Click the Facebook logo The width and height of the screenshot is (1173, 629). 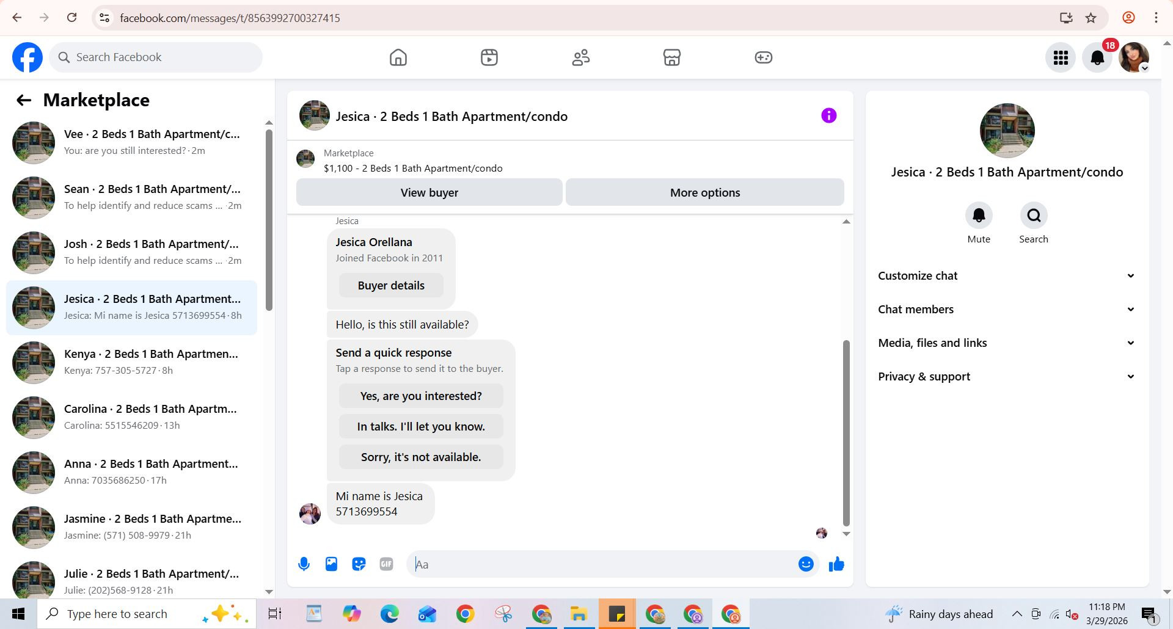point(27,57)
